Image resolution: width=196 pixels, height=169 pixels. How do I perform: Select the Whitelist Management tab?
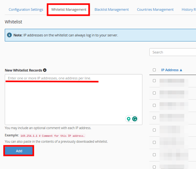click(69, 9)
